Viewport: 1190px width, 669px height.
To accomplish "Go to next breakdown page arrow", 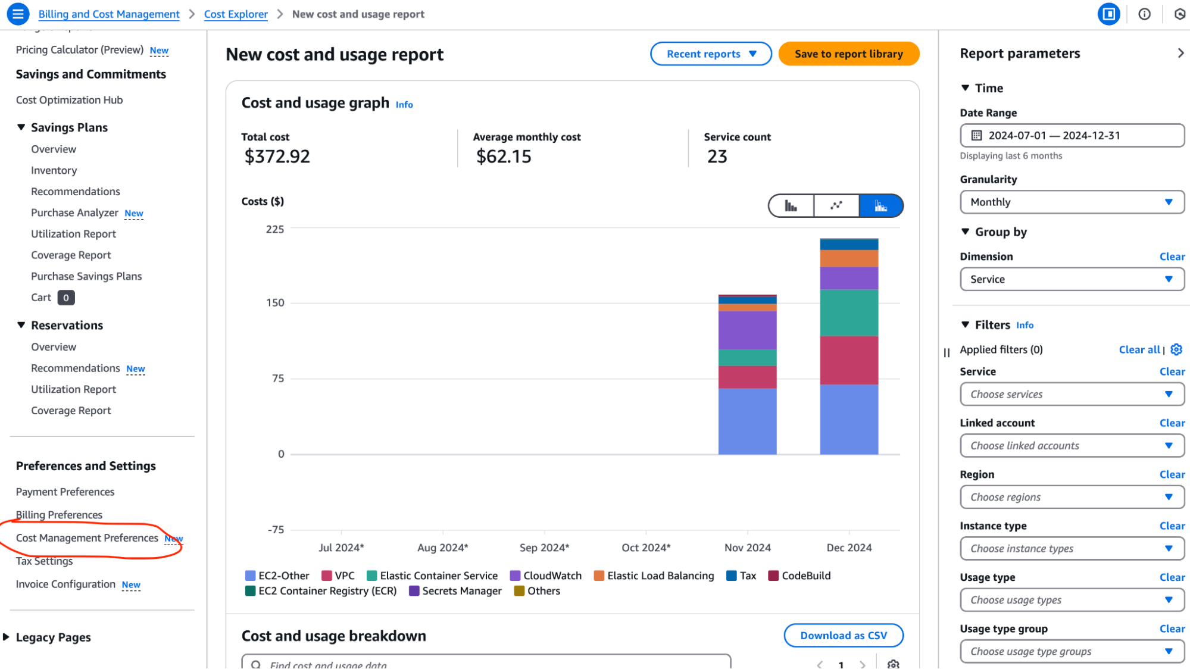I will (863, 664).
